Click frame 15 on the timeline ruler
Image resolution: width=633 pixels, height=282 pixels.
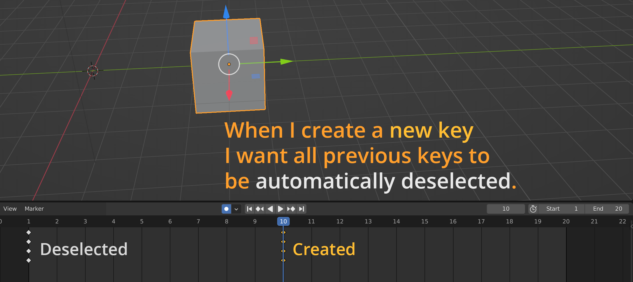425,221
